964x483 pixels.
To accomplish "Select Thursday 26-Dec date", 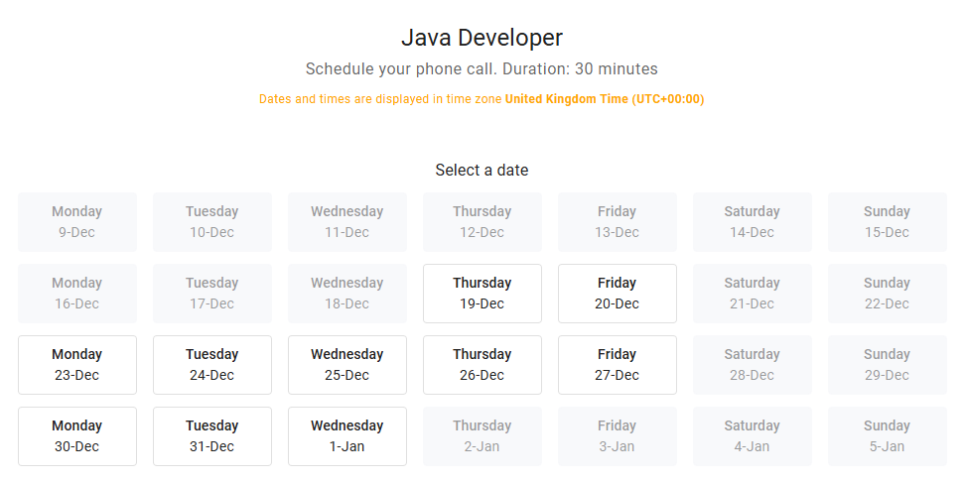I will coord(482,365).
